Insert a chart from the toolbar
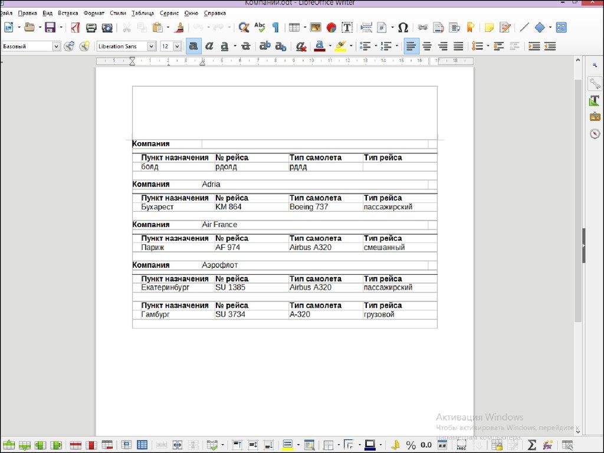 [331, 27]
